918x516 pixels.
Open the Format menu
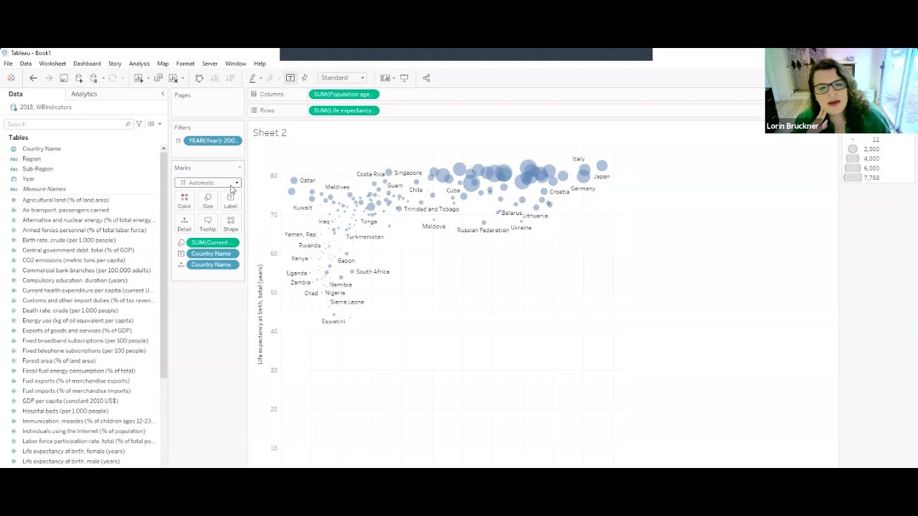coord(185,64)
